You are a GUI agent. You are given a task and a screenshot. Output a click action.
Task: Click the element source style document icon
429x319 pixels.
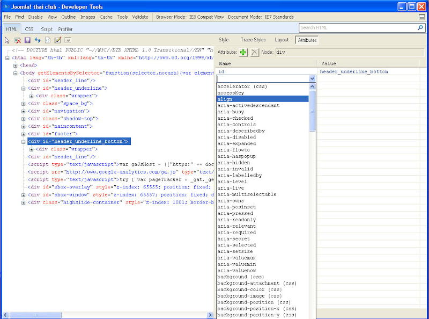[48, 40]
